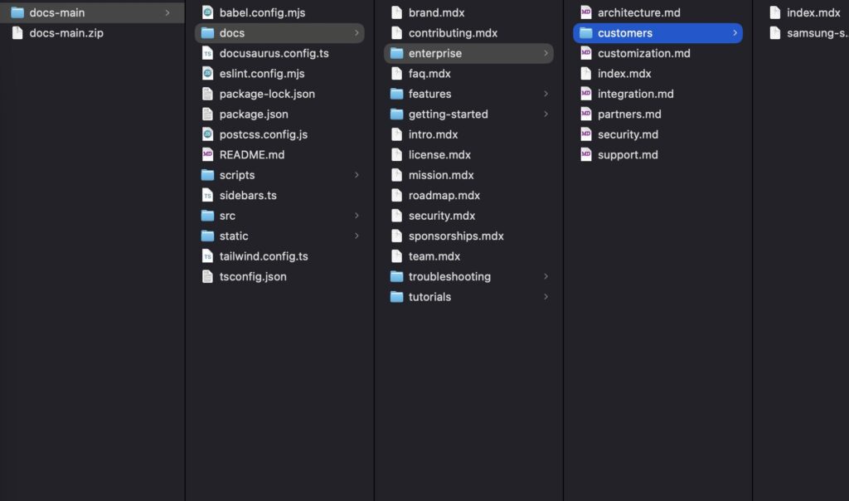Click the docs-main.zip archive file icon
Image resolution: width=849 pixels, height=501 pixels.
(x=17, y=33)
